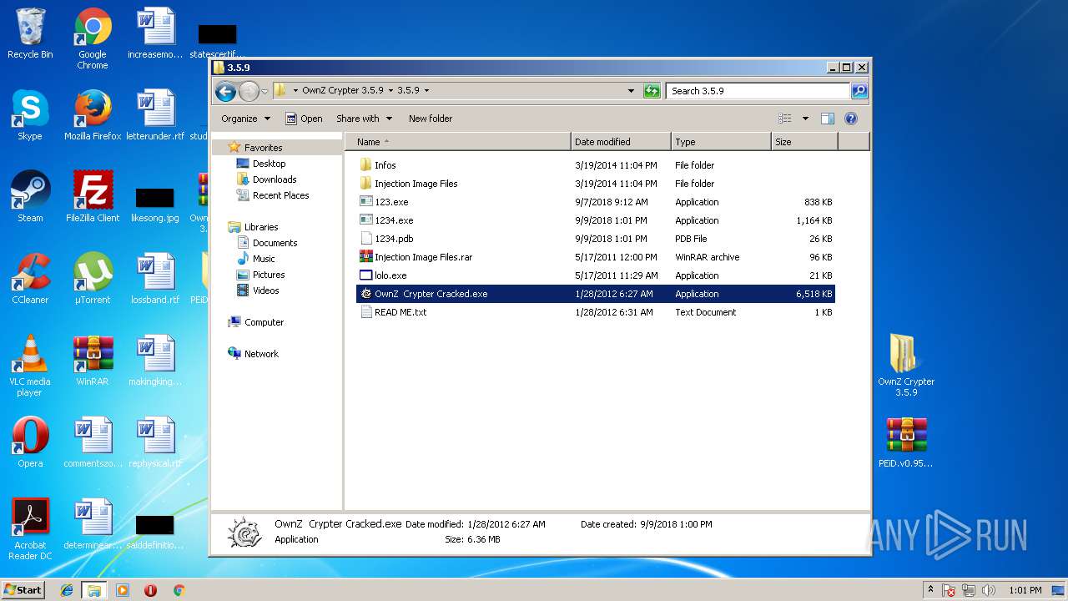Sort files by the Type column
The width and height of the screenshot is (1068, 601).
721,142
